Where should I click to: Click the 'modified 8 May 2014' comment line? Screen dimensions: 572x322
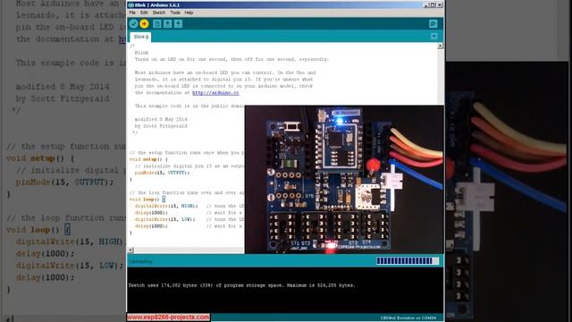[161, 119]
